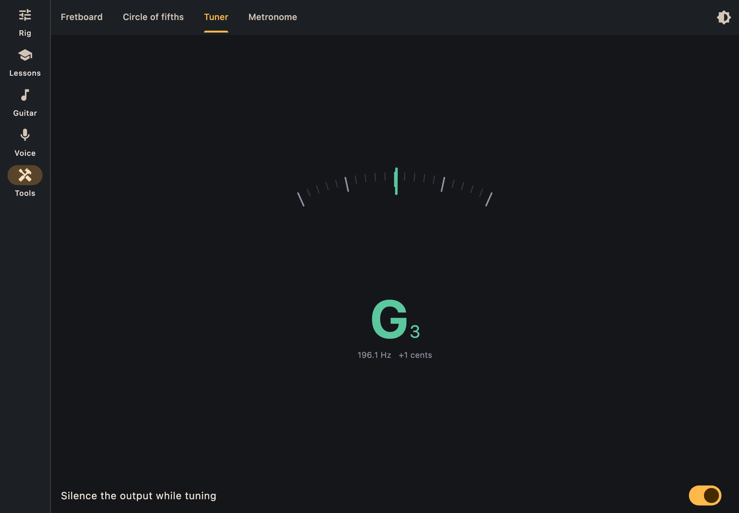The height and width of the screenshot is (513, 739).
Task: Open the Rig section icon
Action: (25, 15)
